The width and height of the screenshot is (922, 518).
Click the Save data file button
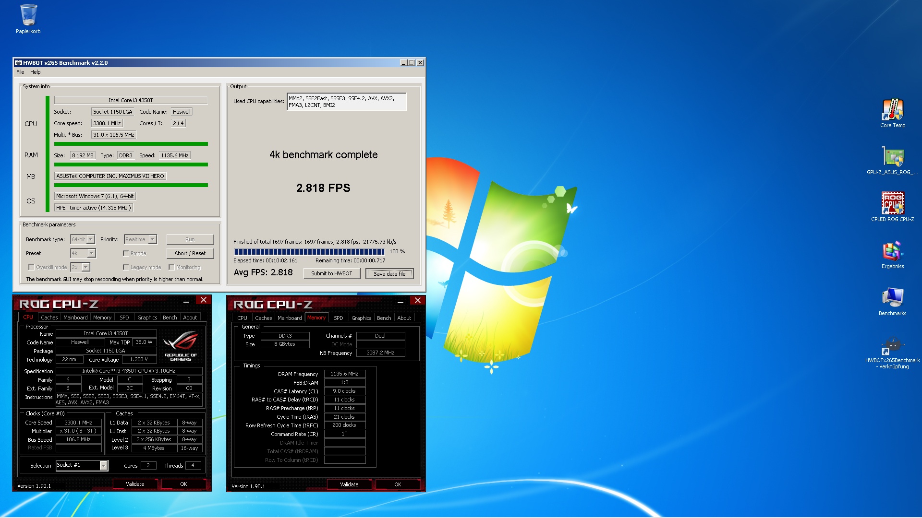tap(389, 274)
